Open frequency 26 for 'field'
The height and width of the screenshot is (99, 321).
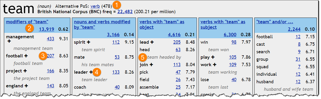pos(178,80)
